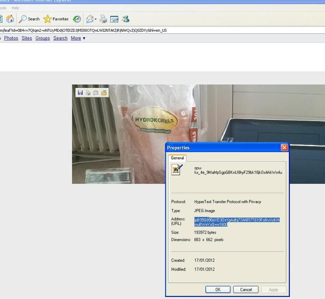Confirm the Properties dialog with OK
The height and width of the screenshot is (299, 325).
(218, 290)
